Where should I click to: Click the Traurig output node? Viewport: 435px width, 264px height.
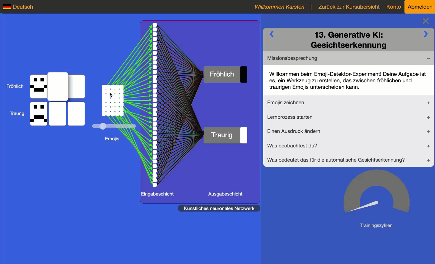tap(222, 135)
